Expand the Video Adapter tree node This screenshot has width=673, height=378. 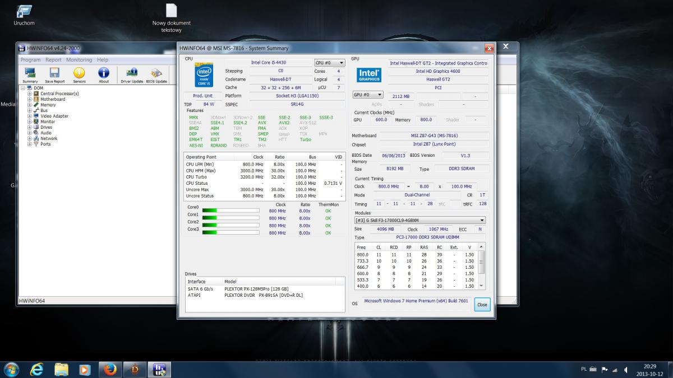[30, 116]
